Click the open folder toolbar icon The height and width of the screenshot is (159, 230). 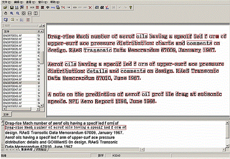coord(5,7)
